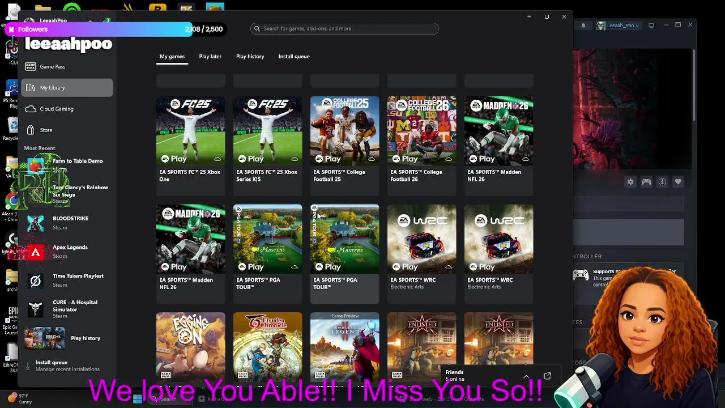This screenshot has height=408, width=725.
Task: Open the weather widget showing 97°F Sunny
Action: click(x=20, y=399)
